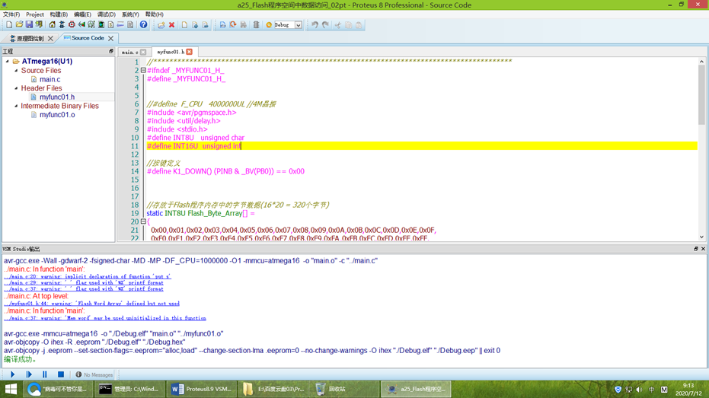Switch to the Proteus8.9 VSM Word taskbar item
This screenshot has width=709, height=398.
(x=202, y=389)
